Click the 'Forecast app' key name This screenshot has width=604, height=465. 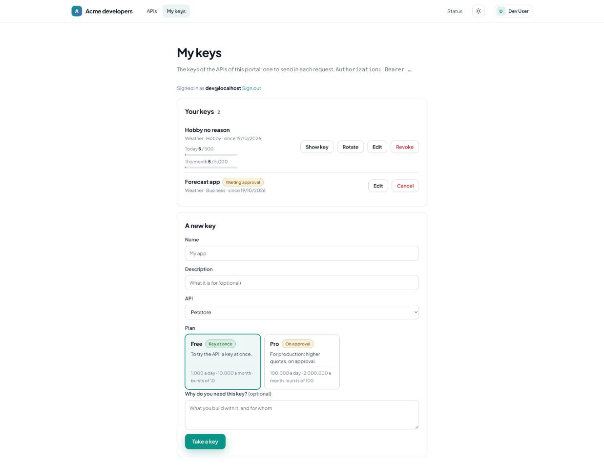coord(202,182)
